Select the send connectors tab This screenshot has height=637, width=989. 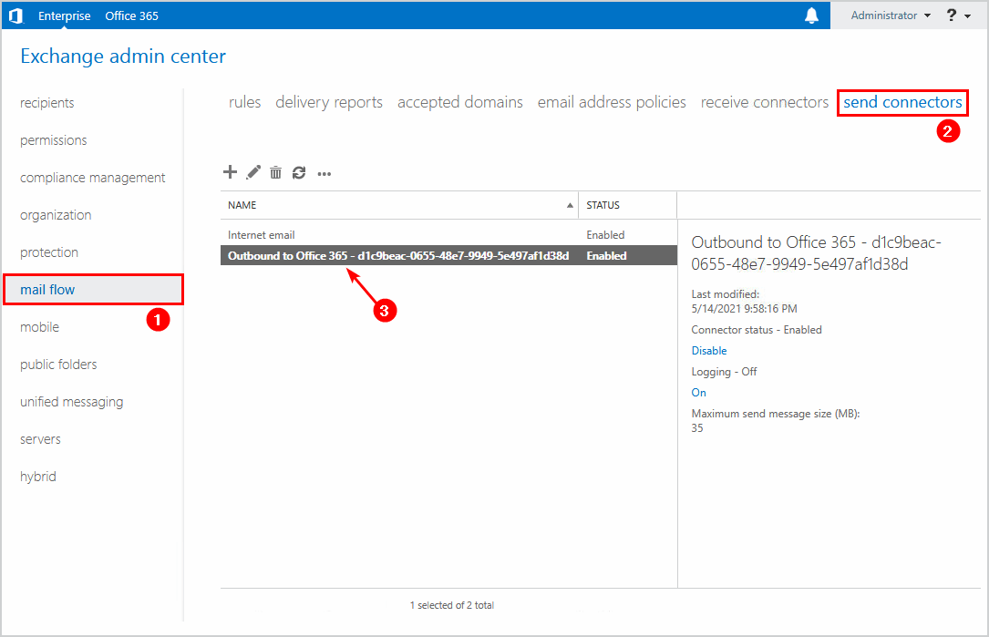click(902, 102)
